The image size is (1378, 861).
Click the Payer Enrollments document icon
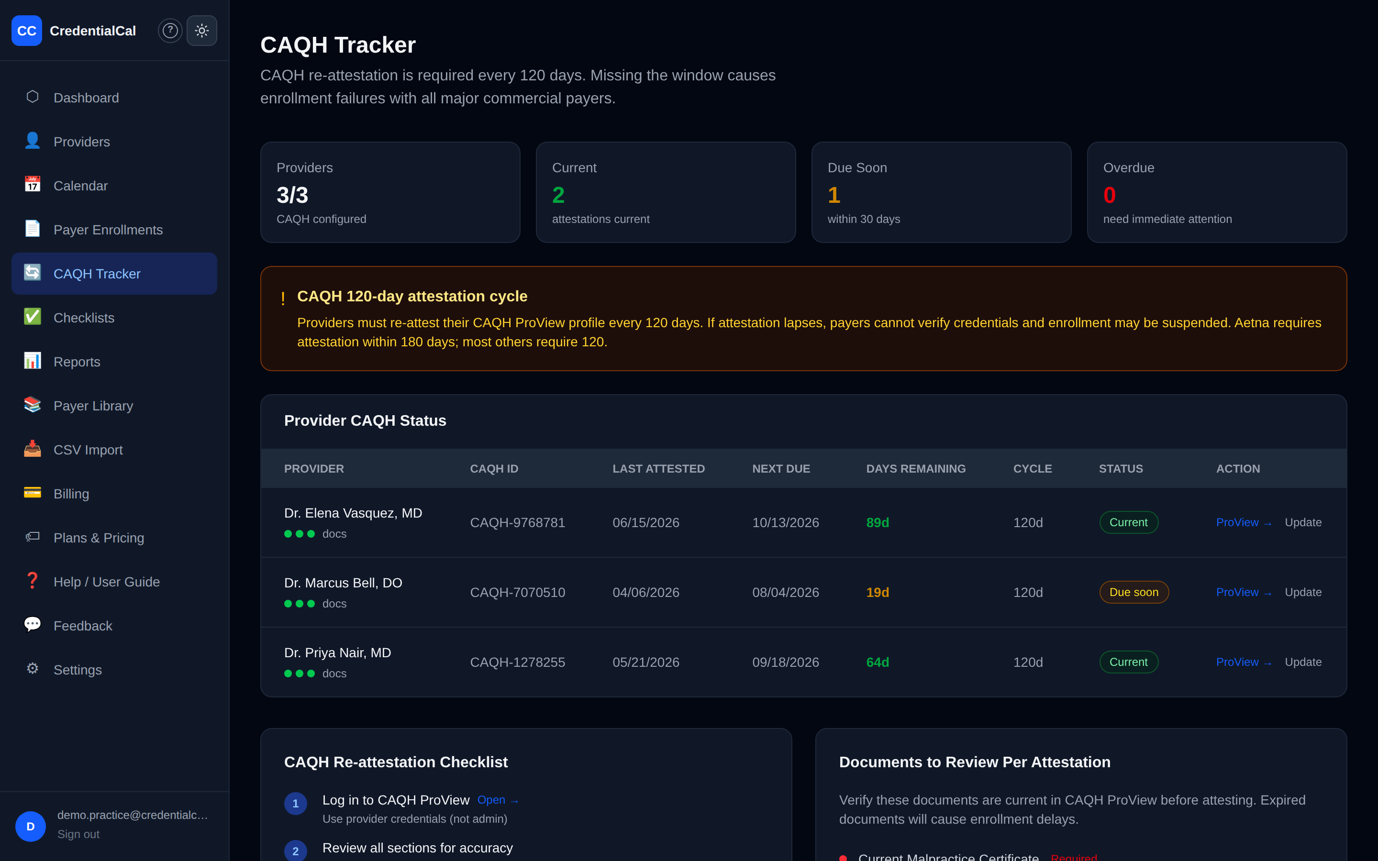click(33, 229)
